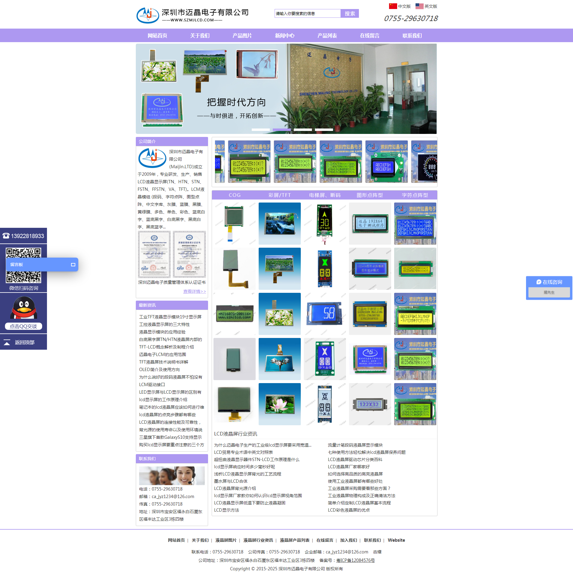Open article lcd显示屏的工作原理介绍
The height and width of the screenshot is (576, 573).
pos(163,400)
